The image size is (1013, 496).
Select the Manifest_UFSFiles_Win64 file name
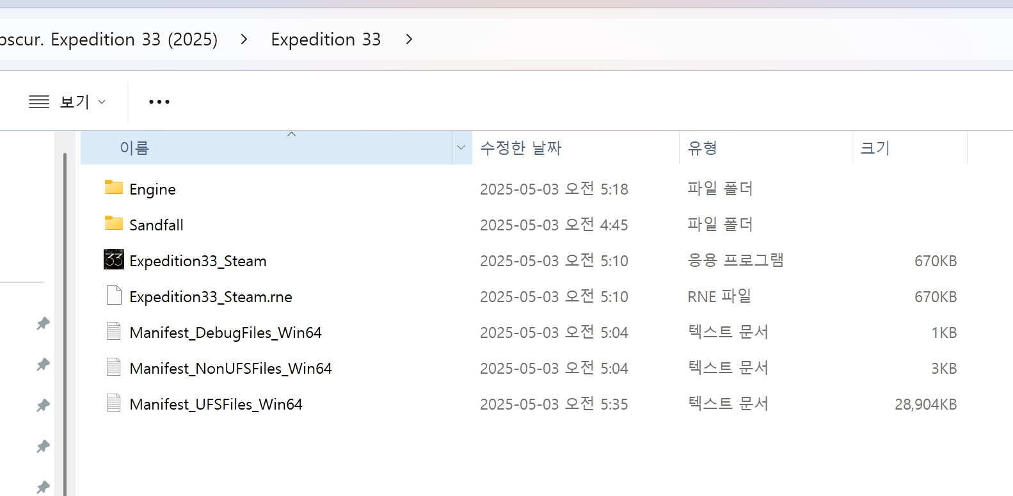[216, 404]
